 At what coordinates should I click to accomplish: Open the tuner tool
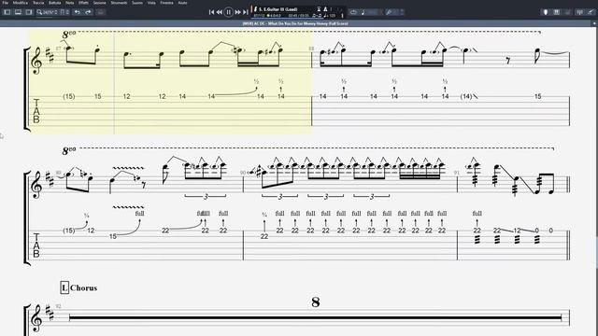pos(389,12)
